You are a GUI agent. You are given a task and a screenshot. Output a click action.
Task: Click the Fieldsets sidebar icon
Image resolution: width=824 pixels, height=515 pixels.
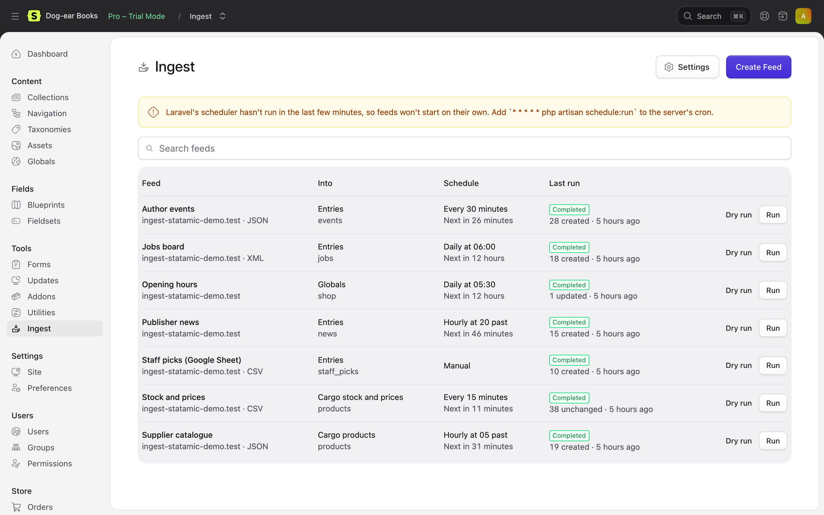click(x=16, y=221)
